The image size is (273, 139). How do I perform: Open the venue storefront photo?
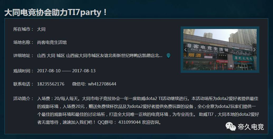[x=220, y=50]
